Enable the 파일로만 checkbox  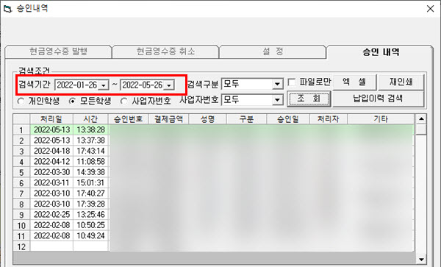point(292,82)
